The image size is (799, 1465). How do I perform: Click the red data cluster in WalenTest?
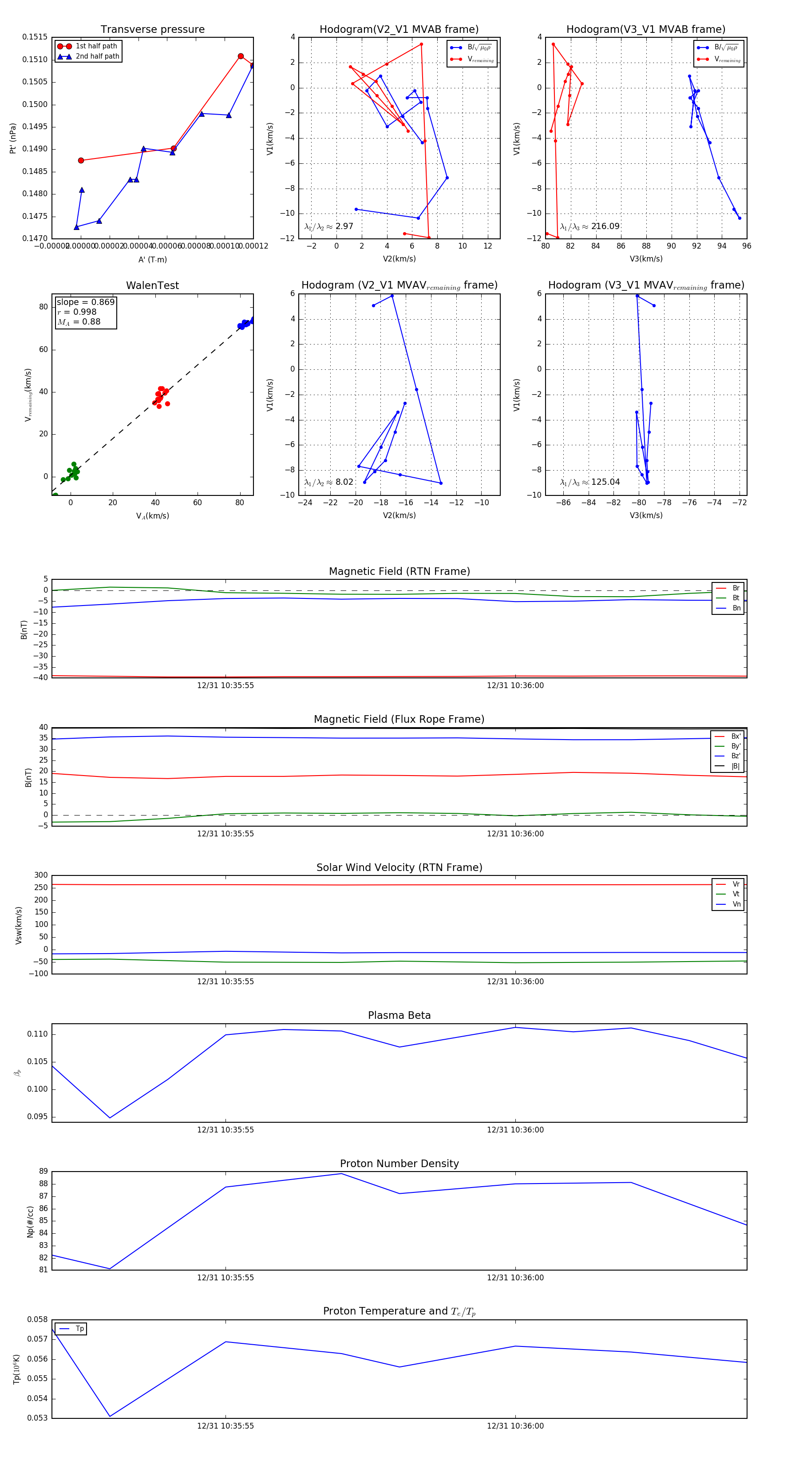(160, 396)
